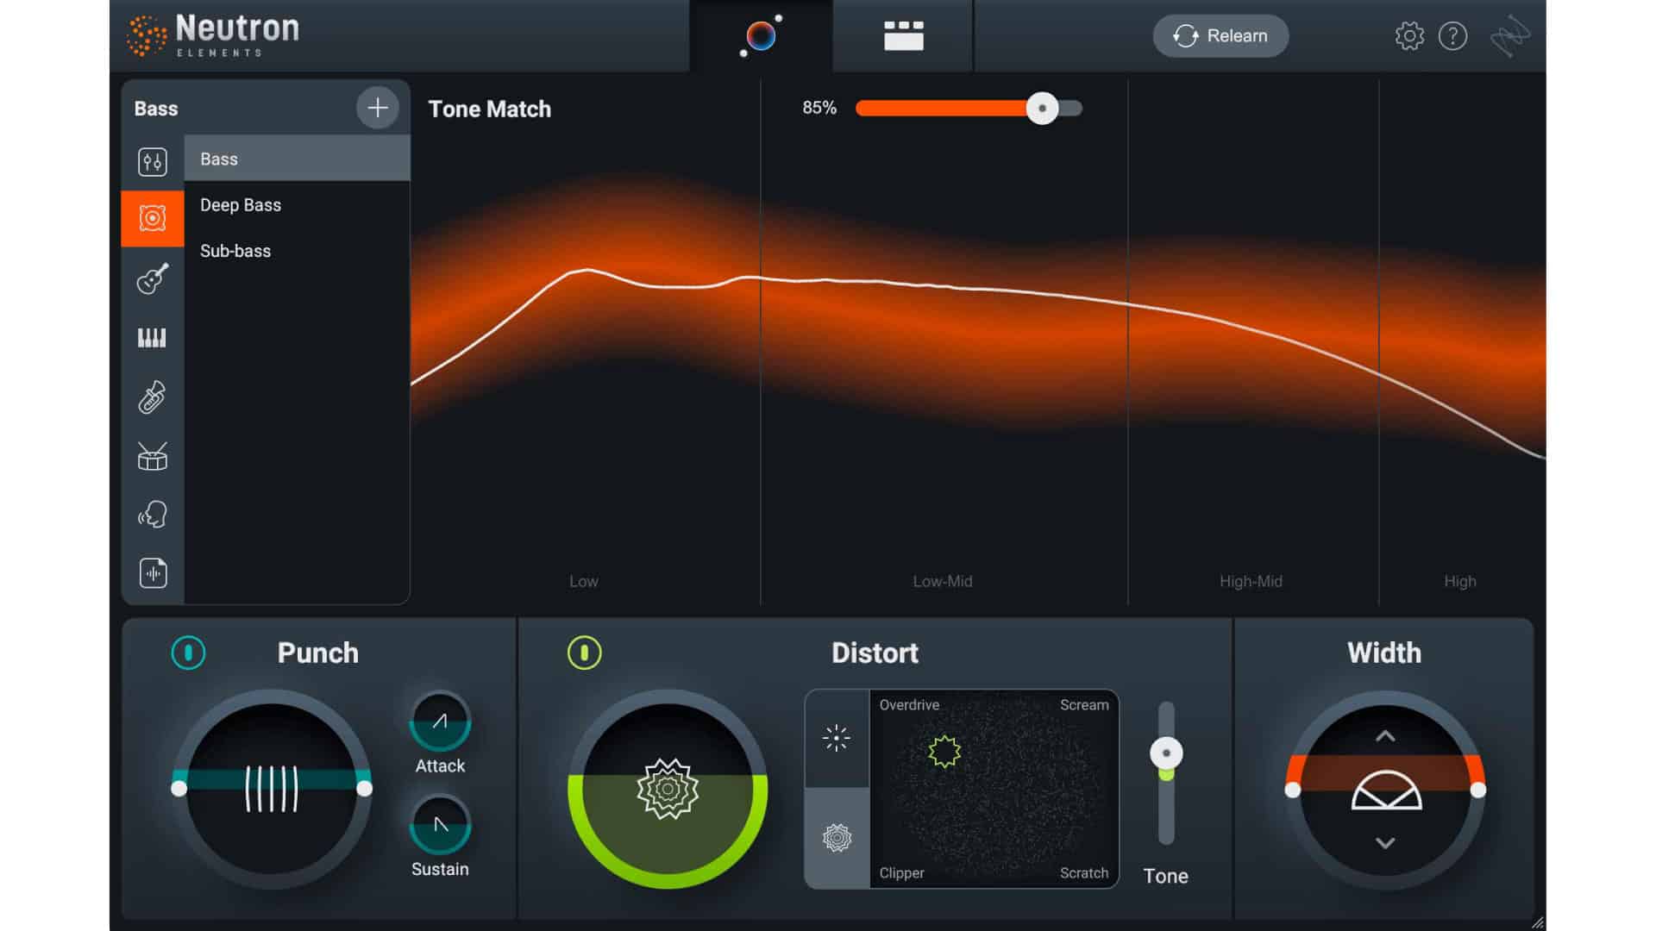Click the Neutron Elements logo
The image size is (1656, 931).
pyautogui.click(x=213, y=36)
